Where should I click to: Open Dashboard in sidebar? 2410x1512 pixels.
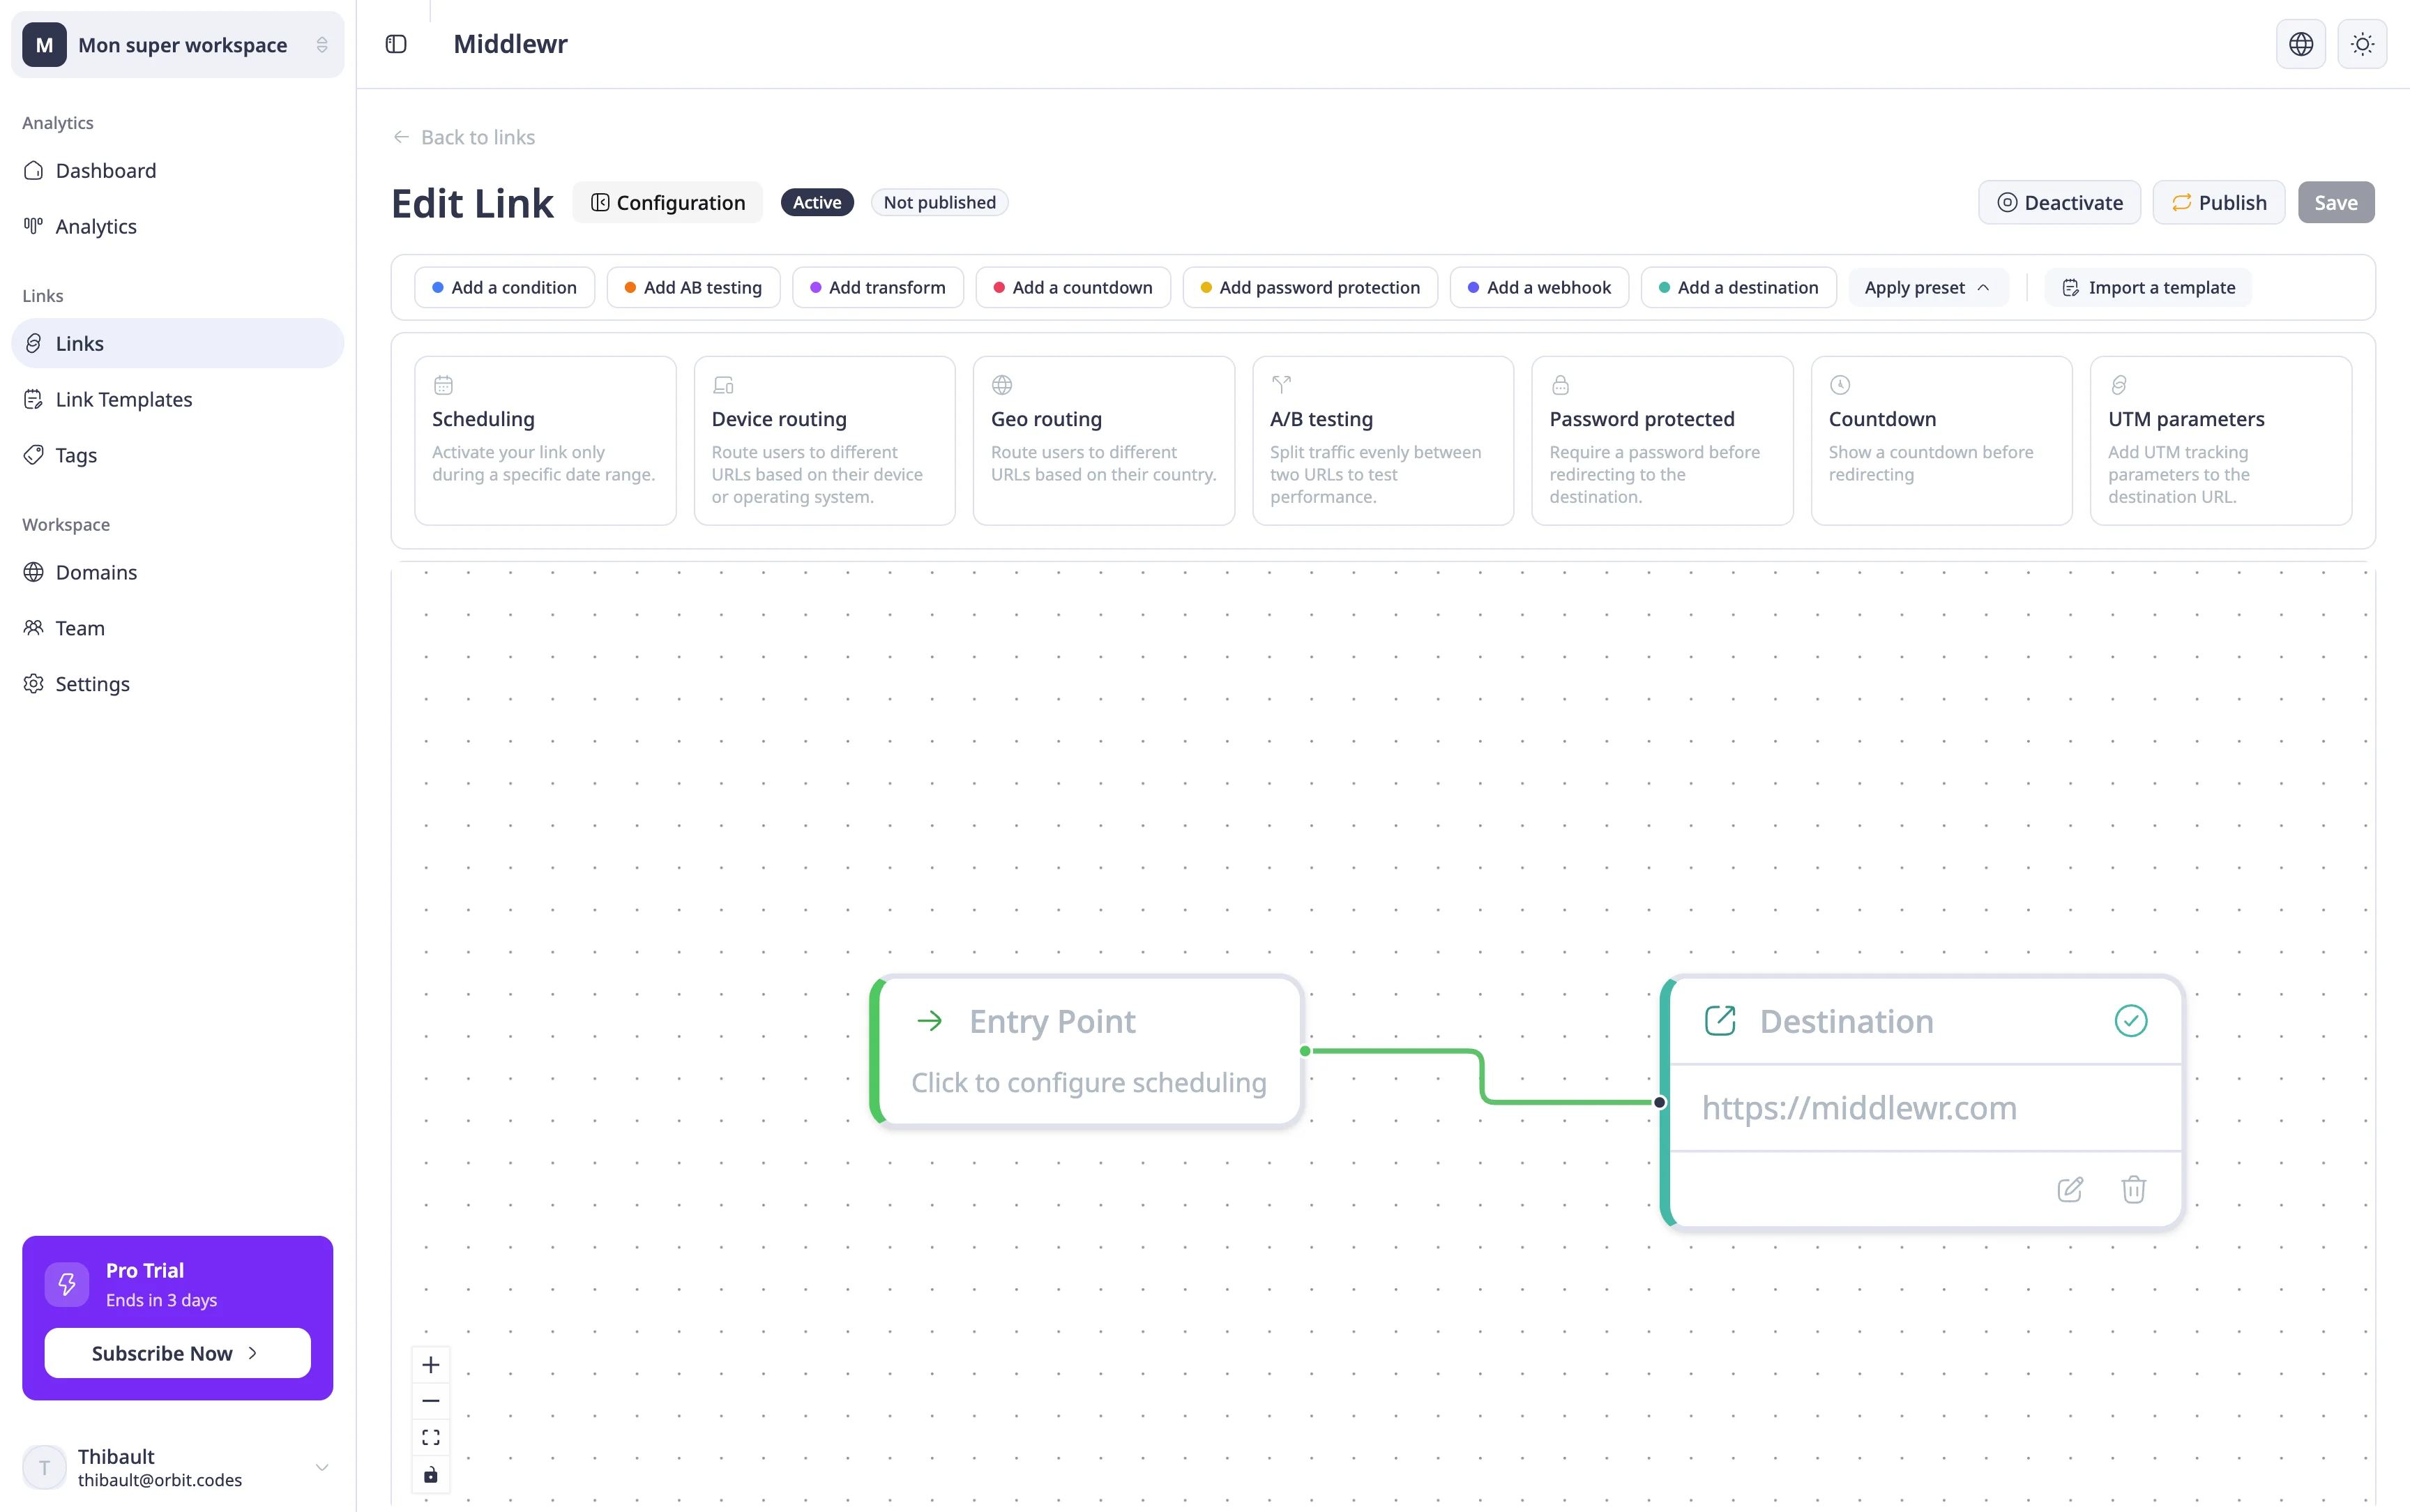click(x=178, y=170)
